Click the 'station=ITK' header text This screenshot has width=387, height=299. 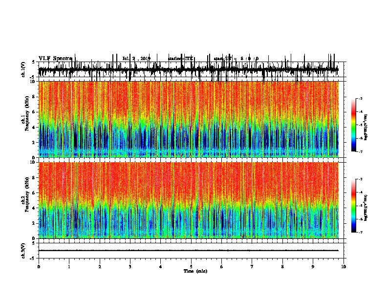point(180,59)
